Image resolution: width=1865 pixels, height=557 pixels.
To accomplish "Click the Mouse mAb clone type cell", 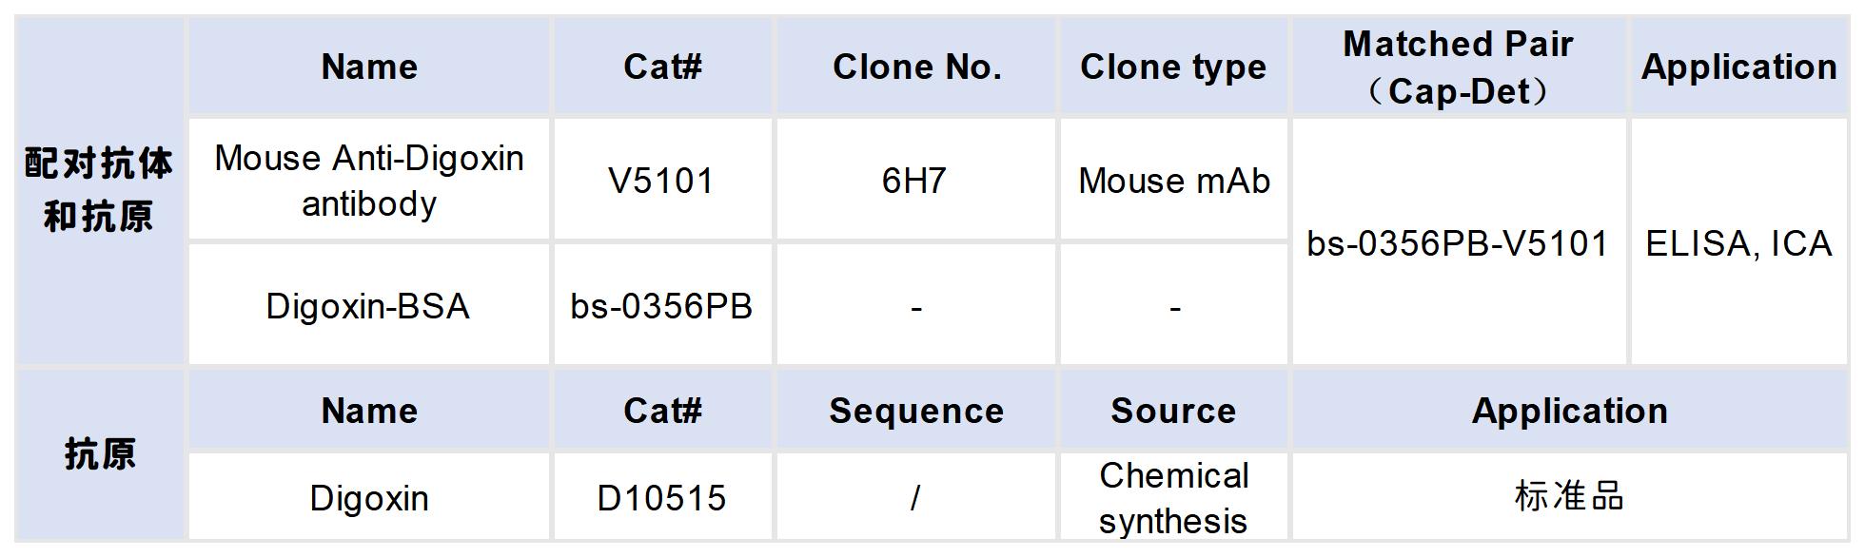I will (1174, 181).
